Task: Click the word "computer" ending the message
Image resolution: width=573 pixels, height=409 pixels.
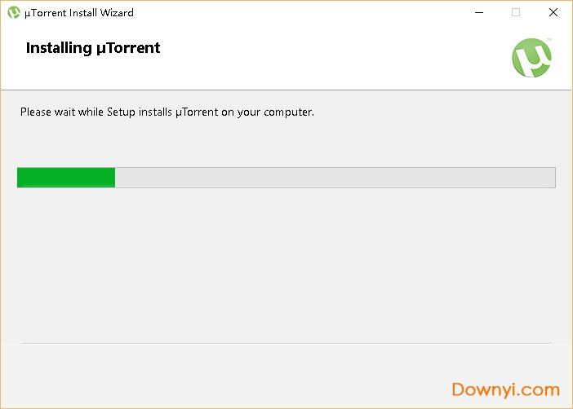Action: tap(288, 112)
